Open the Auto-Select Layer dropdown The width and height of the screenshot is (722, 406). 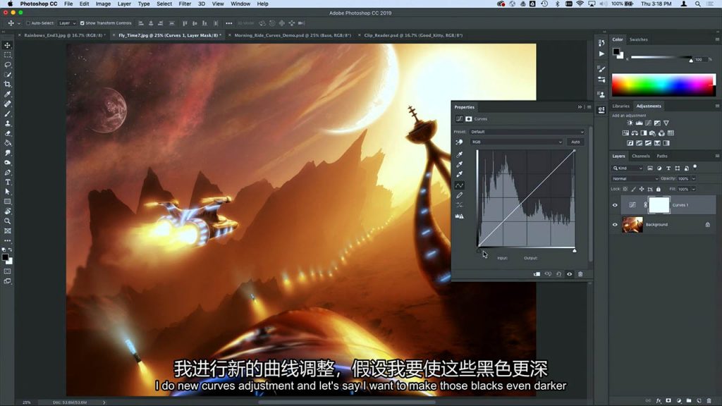[x=67, y=23]
